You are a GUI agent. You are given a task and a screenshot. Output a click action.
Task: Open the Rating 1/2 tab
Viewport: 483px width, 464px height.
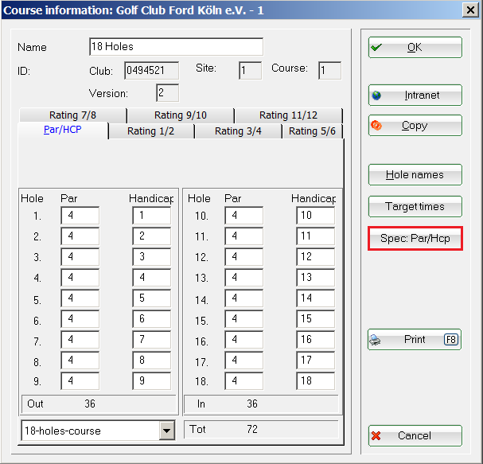click(150, 131)
